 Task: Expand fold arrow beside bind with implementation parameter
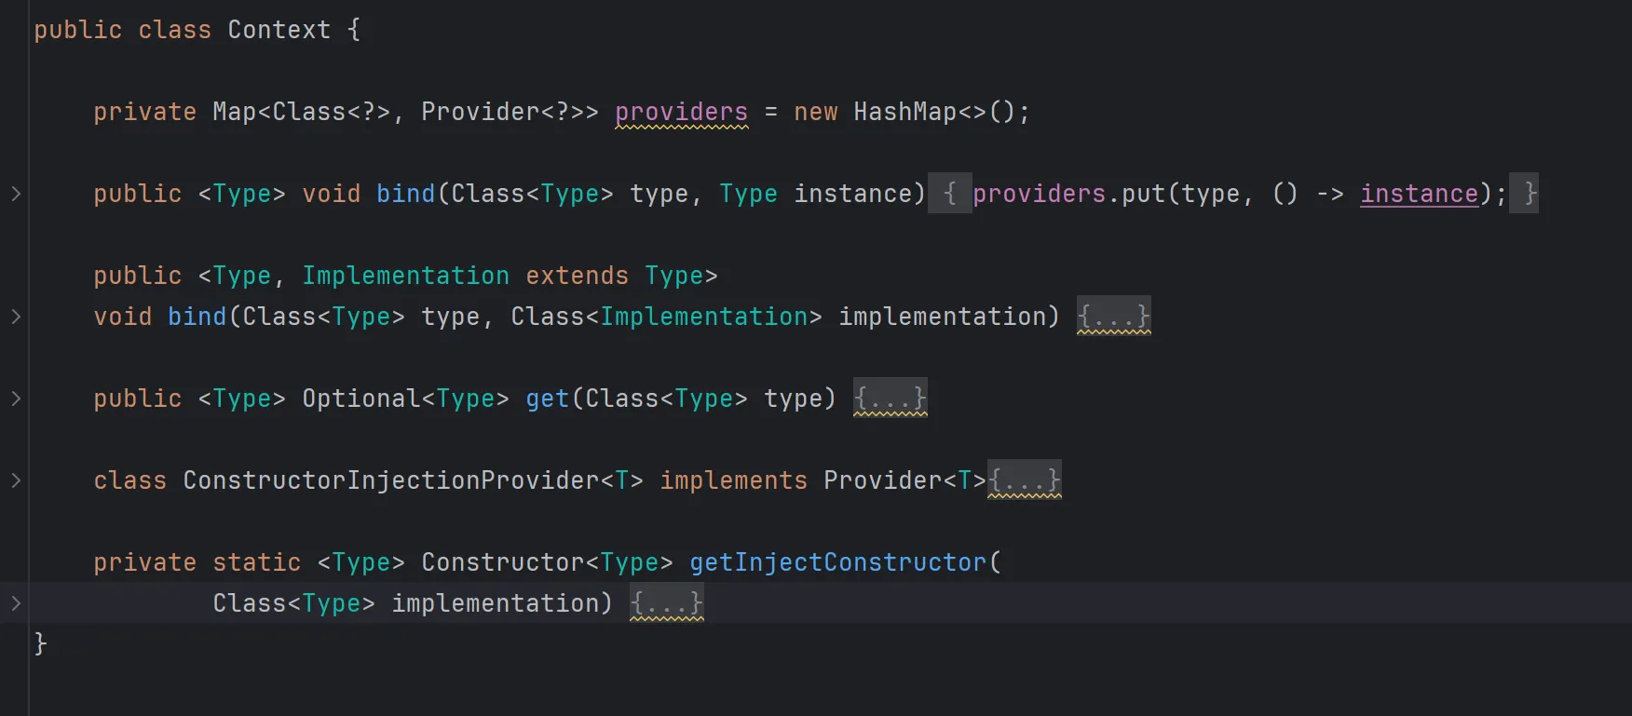tap(16, 317)
